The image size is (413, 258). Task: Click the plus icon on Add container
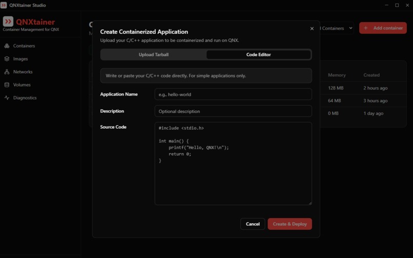tap(365, 28)
